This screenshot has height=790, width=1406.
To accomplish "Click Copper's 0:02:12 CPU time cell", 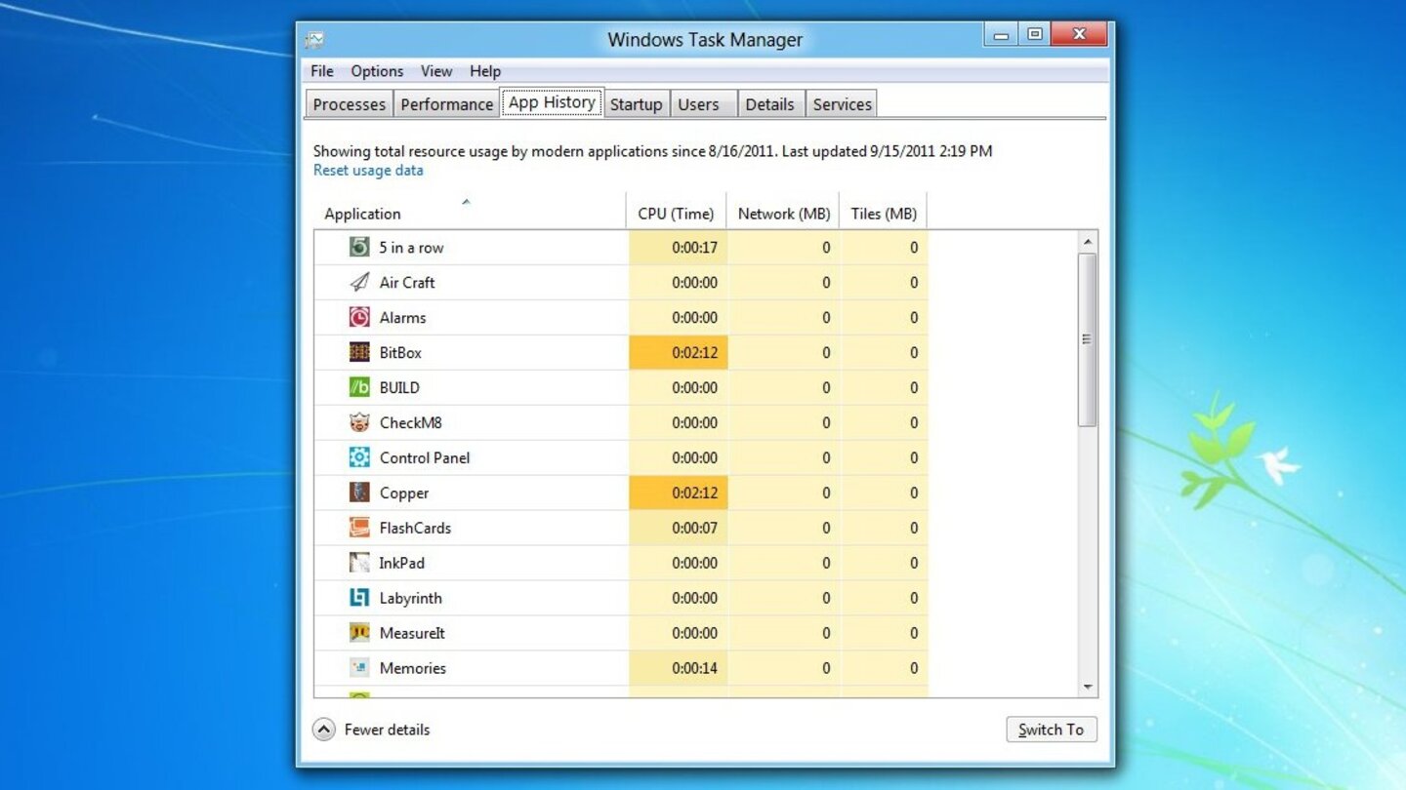I will tap(677, 494).
